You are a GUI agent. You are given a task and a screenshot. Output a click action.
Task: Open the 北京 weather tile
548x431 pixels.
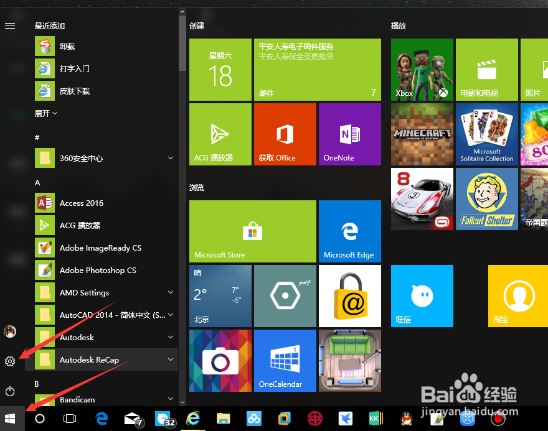(220, 296)
